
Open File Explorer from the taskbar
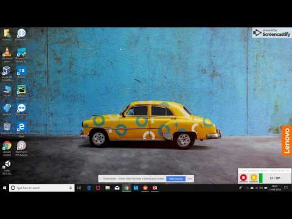point(108,188)
